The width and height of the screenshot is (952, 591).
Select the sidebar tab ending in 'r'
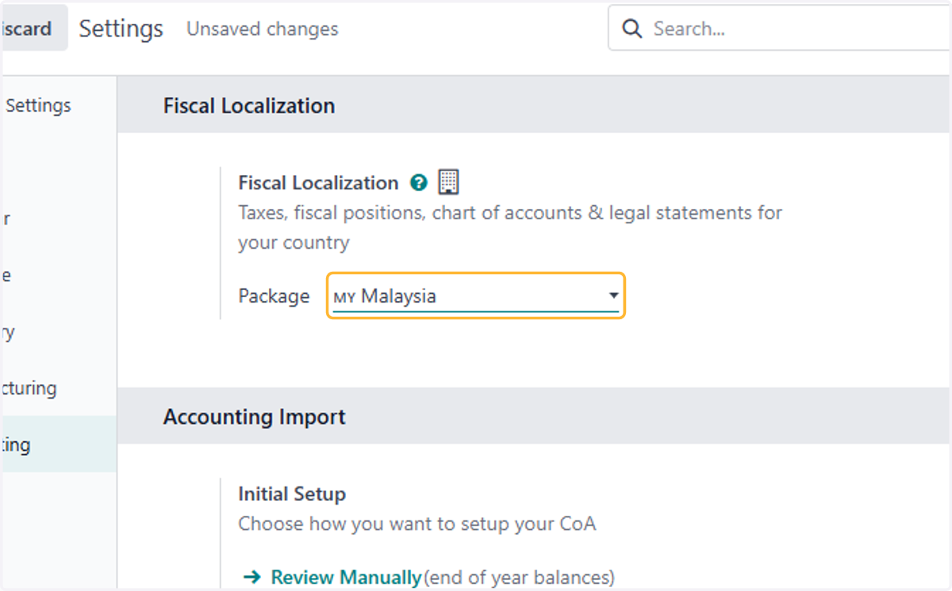[58, 219]
